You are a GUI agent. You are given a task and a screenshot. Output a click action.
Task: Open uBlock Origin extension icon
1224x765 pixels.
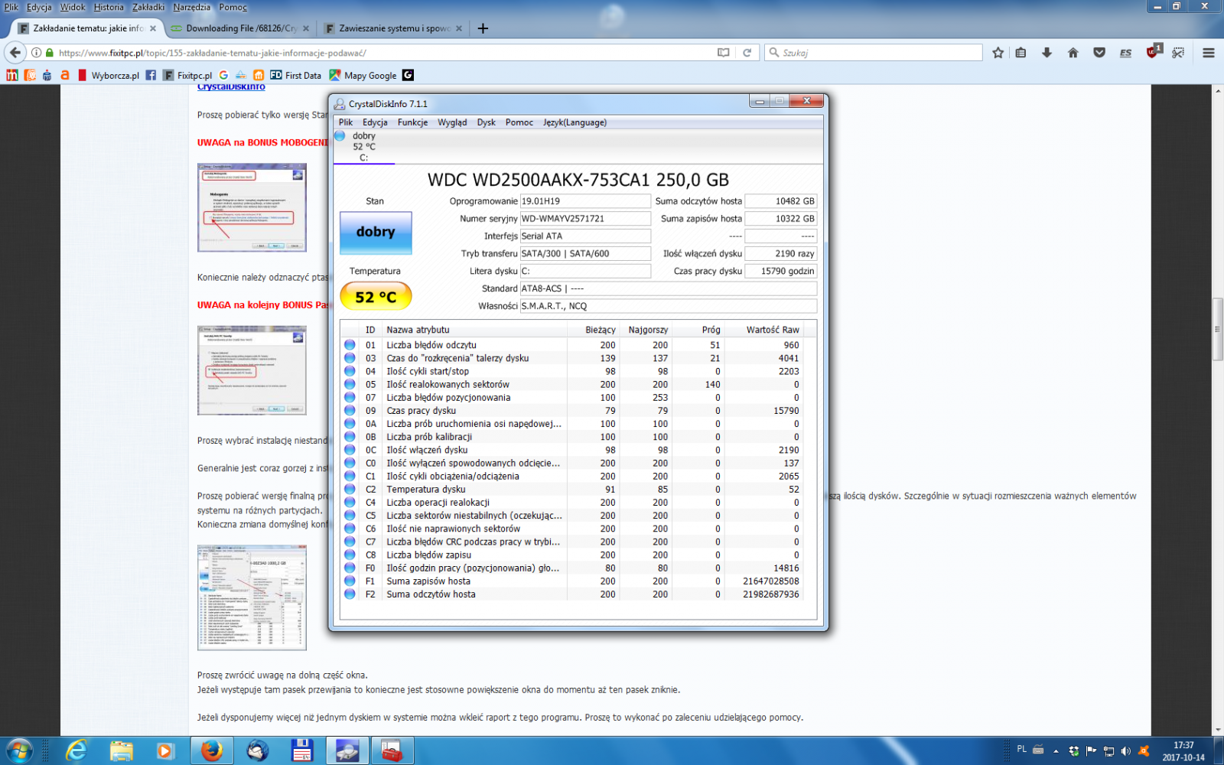(1153, 52)
